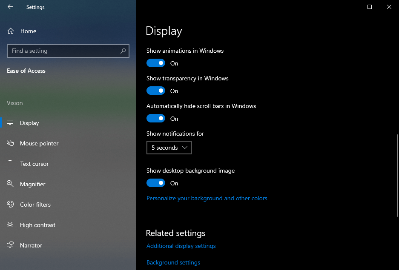Open Color filters settings
Viewport: 399px width, 270px height.
click(68, 205)
